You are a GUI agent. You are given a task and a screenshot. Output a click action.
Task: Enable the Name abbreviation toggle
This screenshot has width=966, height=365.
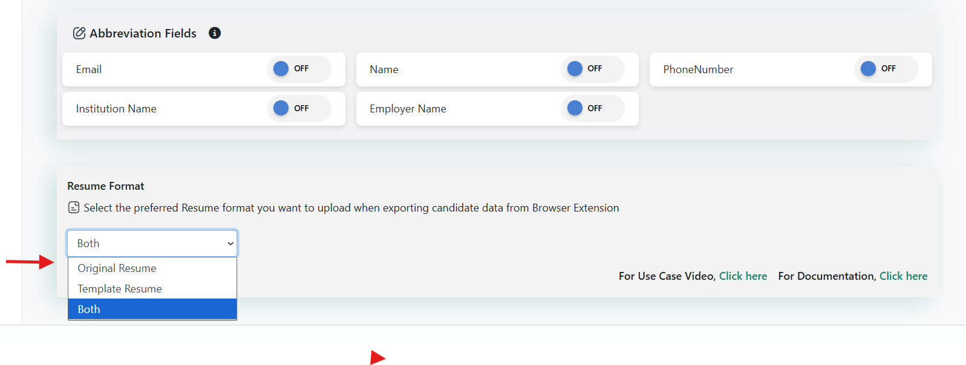pos(592,69)
